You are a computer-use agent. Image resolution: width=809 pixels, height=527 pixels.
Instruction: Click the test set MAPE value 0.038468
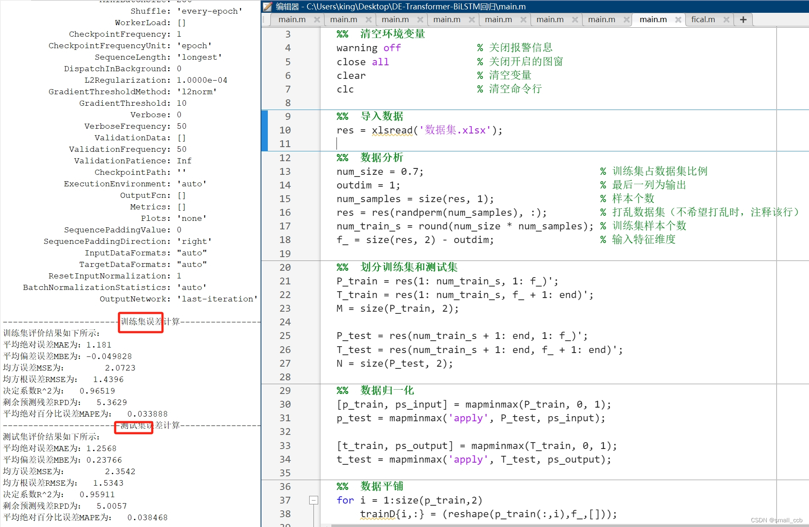148,518
